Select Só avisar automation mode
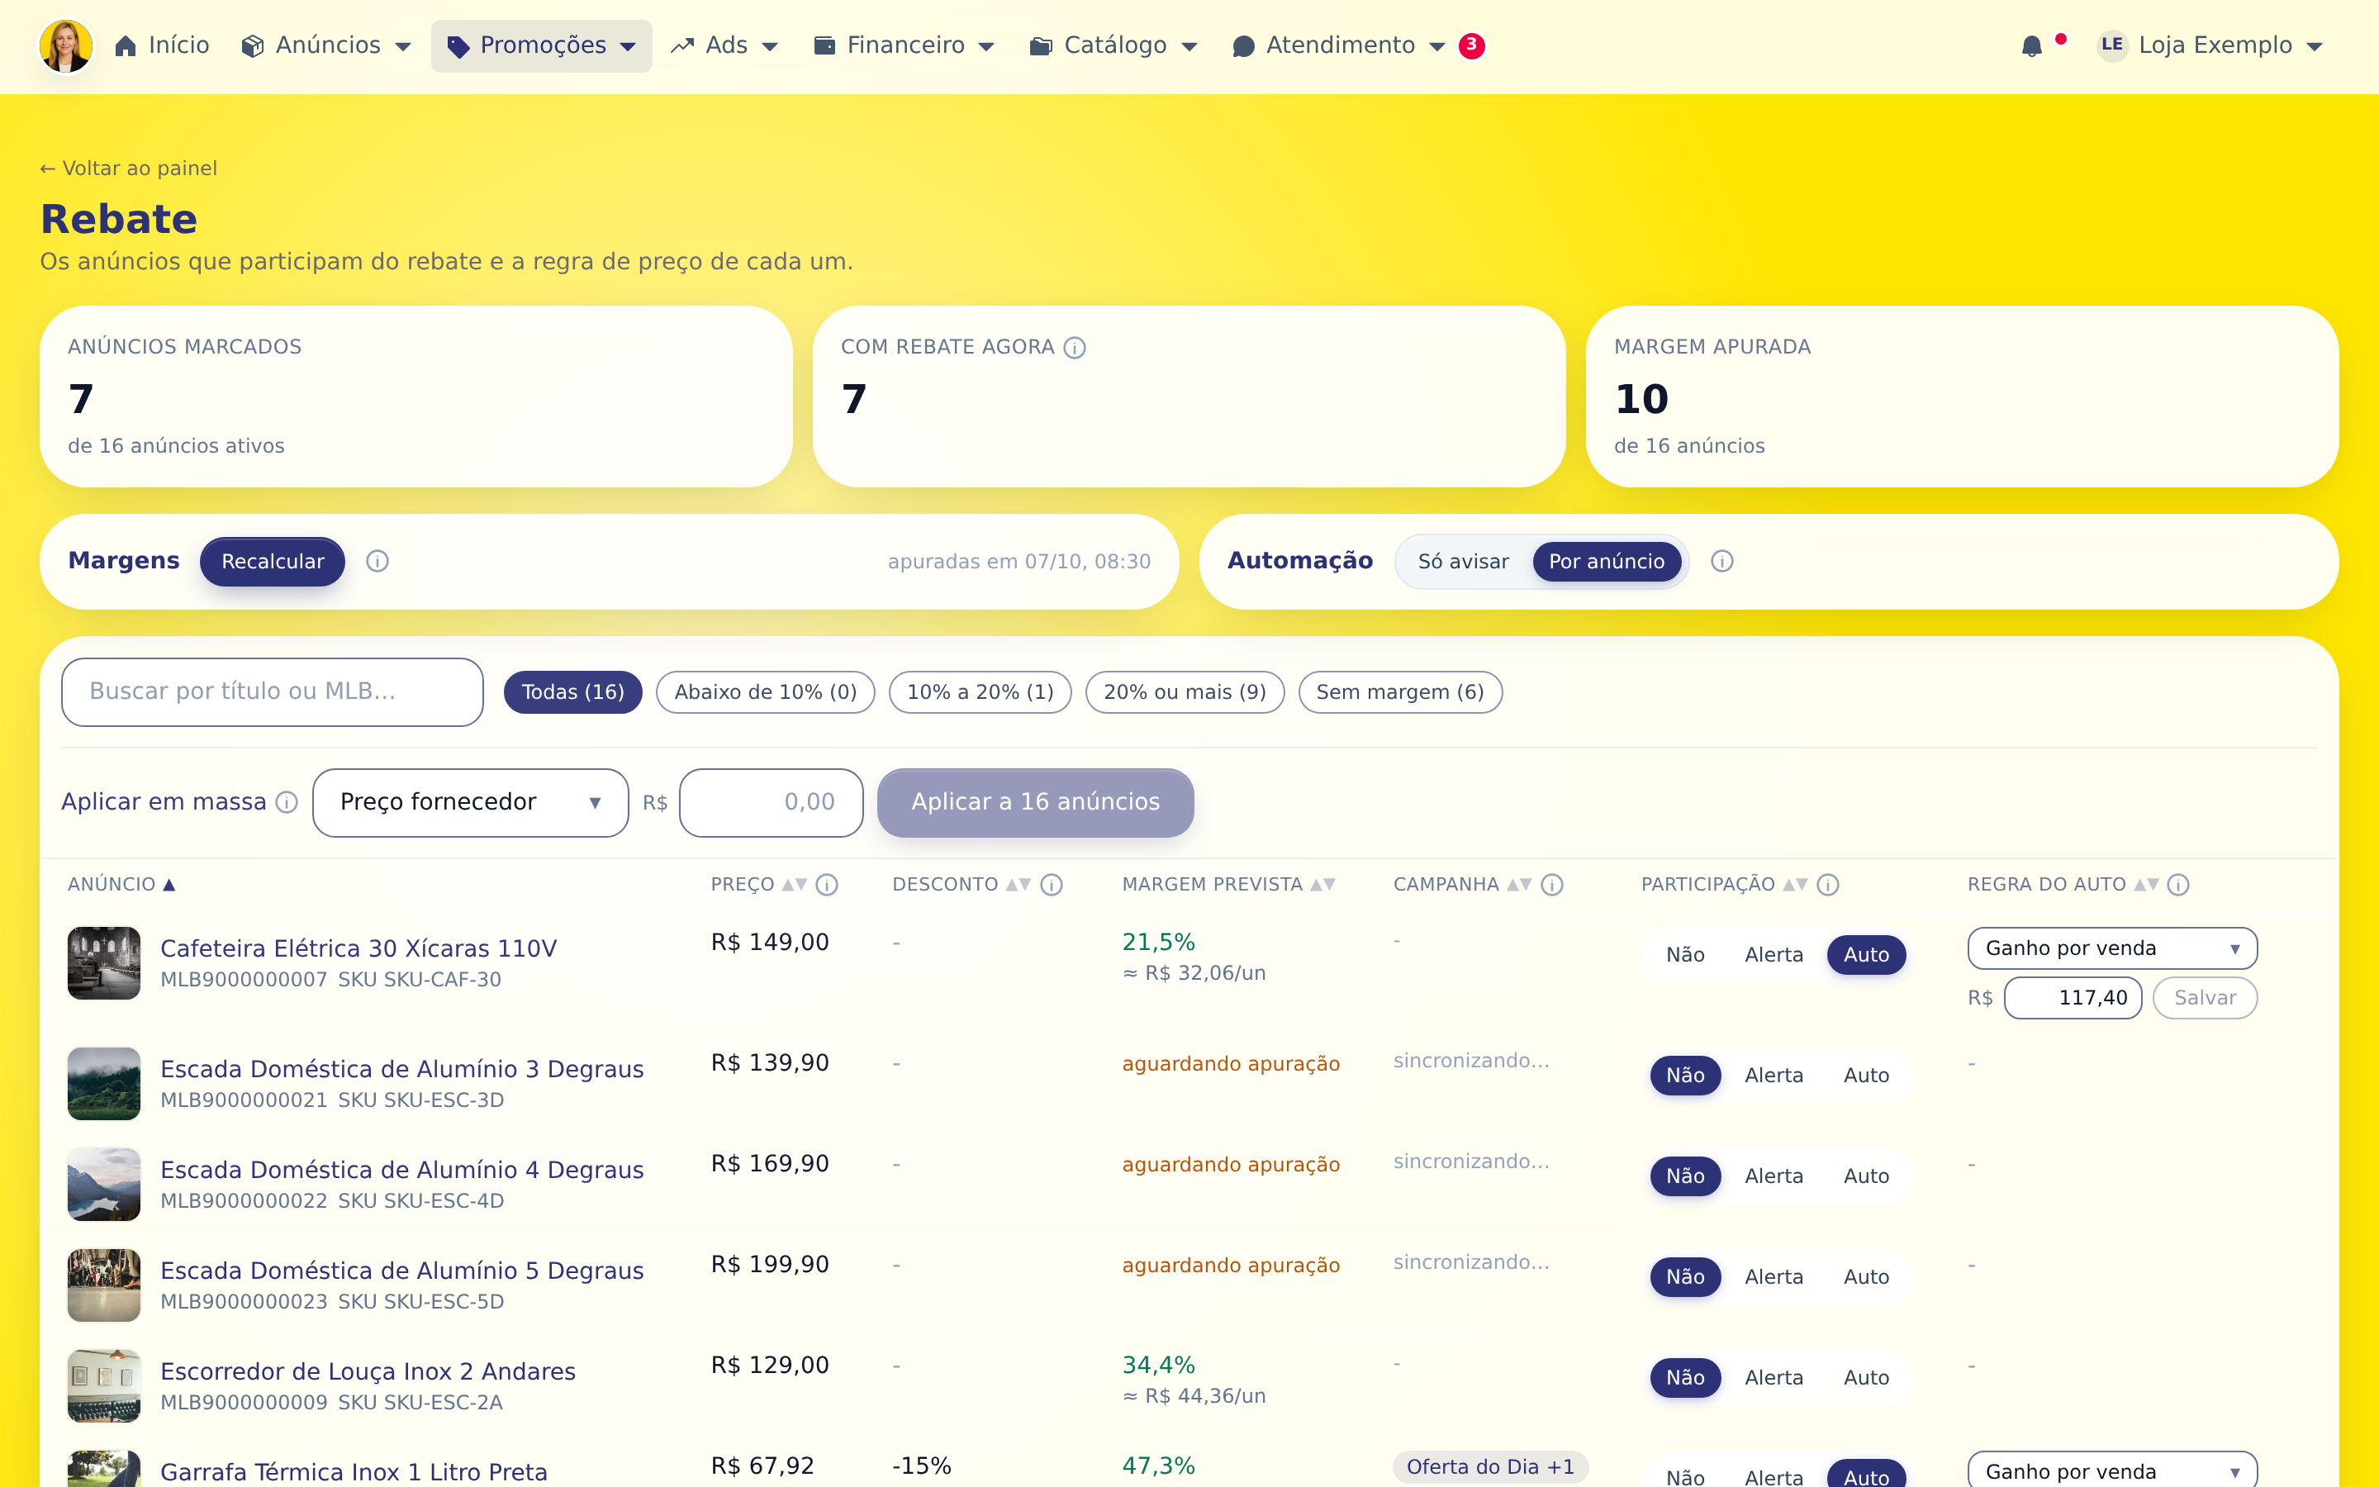The height and width of the screenshot is (1487, 2379). [x=1463, y=562]
